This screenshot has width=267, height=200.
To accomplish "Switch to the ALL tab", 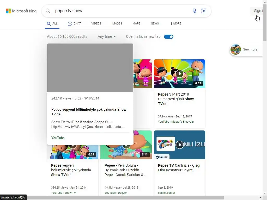I will point(52,24).
